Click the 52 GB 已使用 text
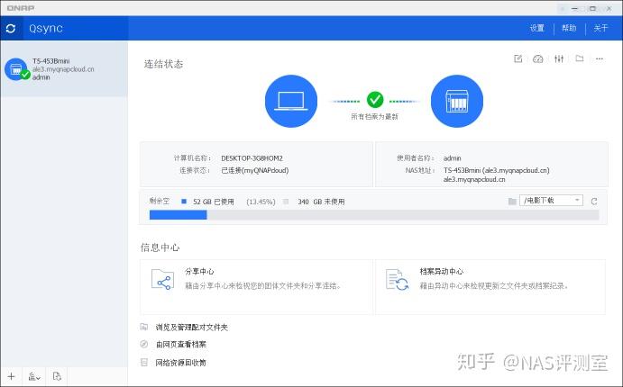 tap(214, 202)
